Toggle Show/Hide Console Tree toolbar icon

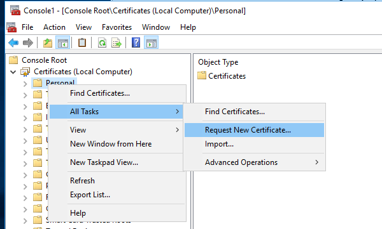coord(63,43)
